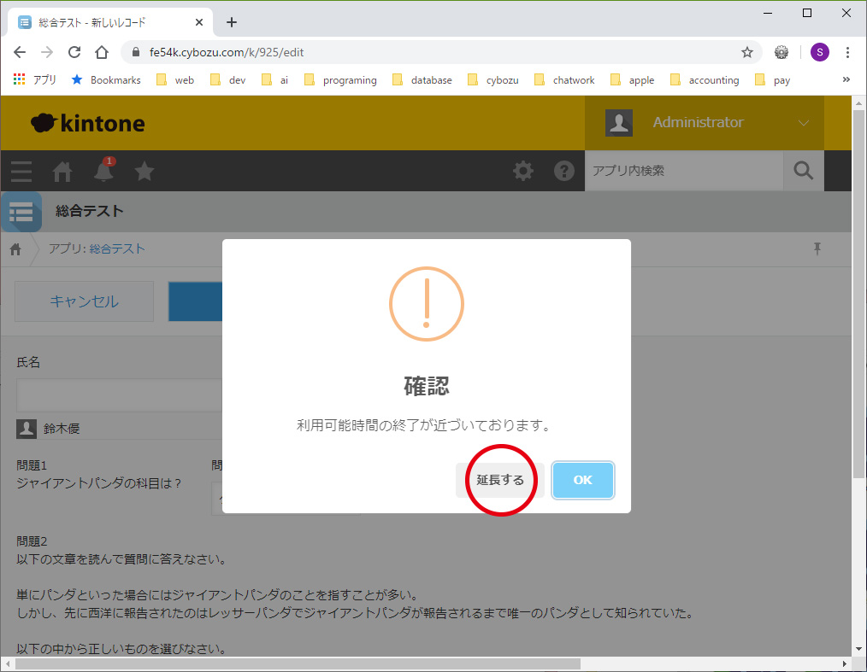Image resolution: width=867 pixels, height=672 pixels.
Task: Open the dev bookmarks folder
Action: (x=227, y=80)
